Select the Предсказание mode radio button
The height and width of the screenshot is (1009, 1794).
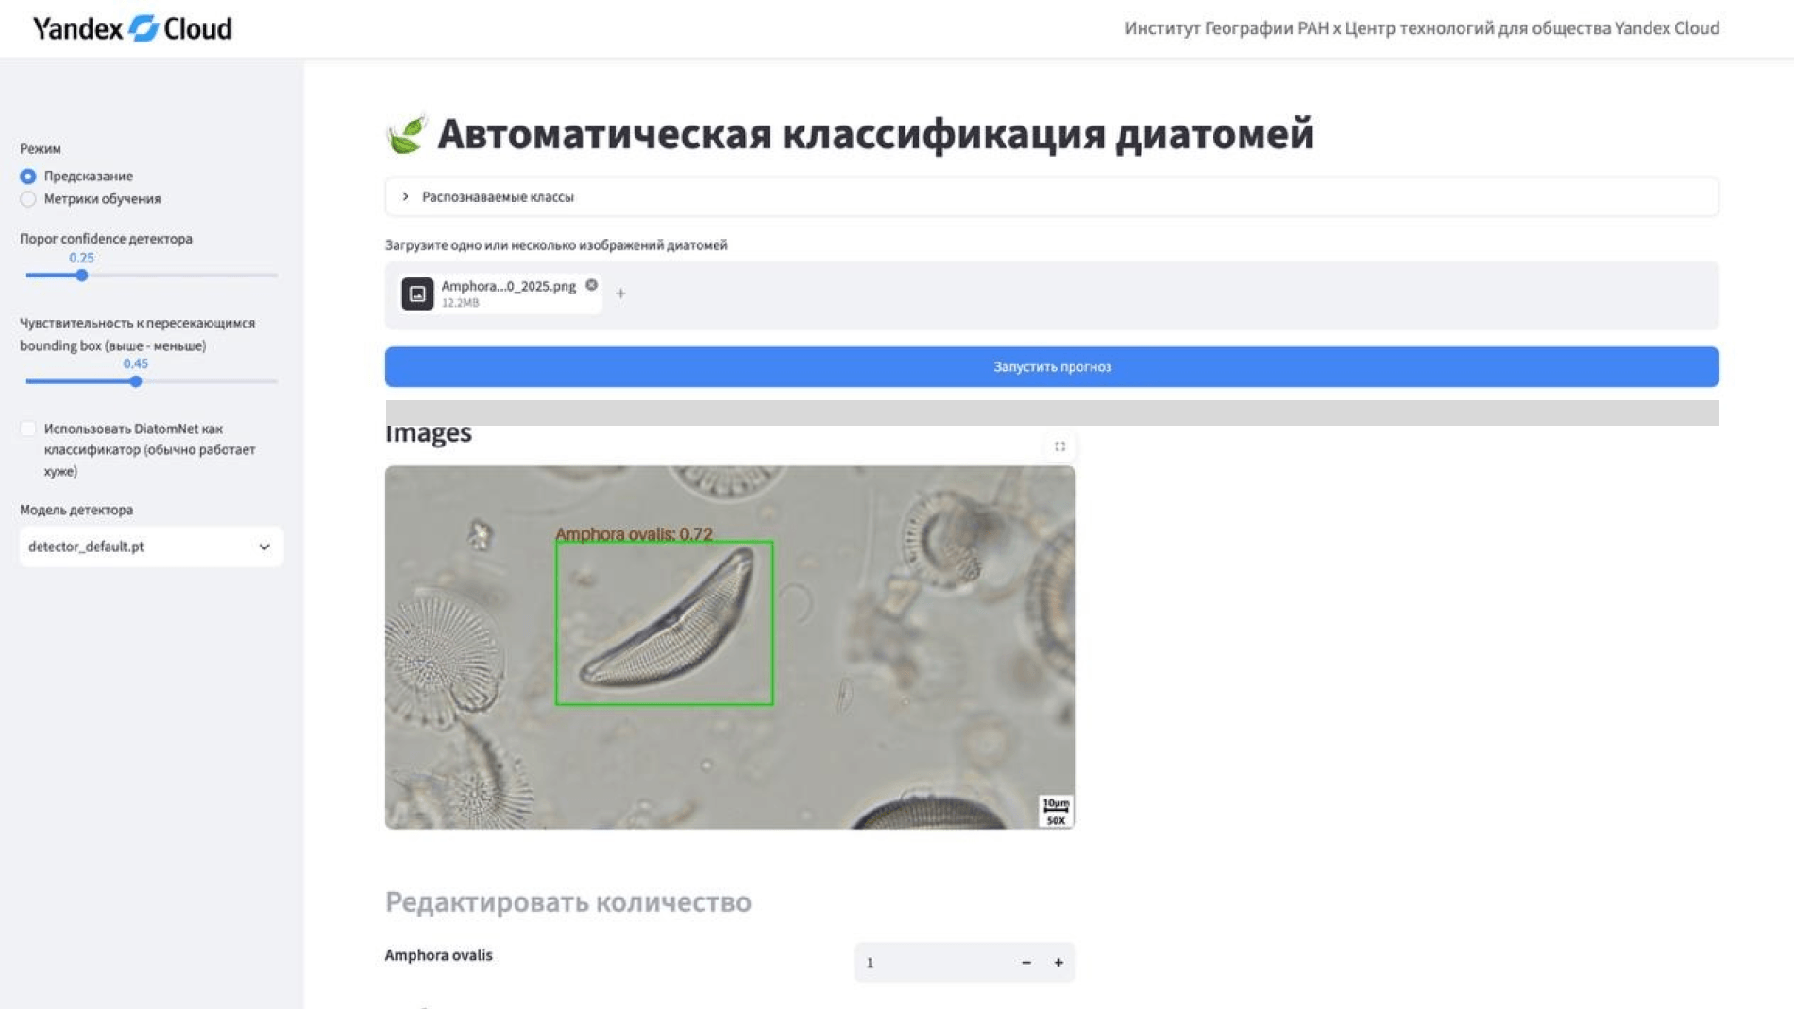(x=28, y=177)
